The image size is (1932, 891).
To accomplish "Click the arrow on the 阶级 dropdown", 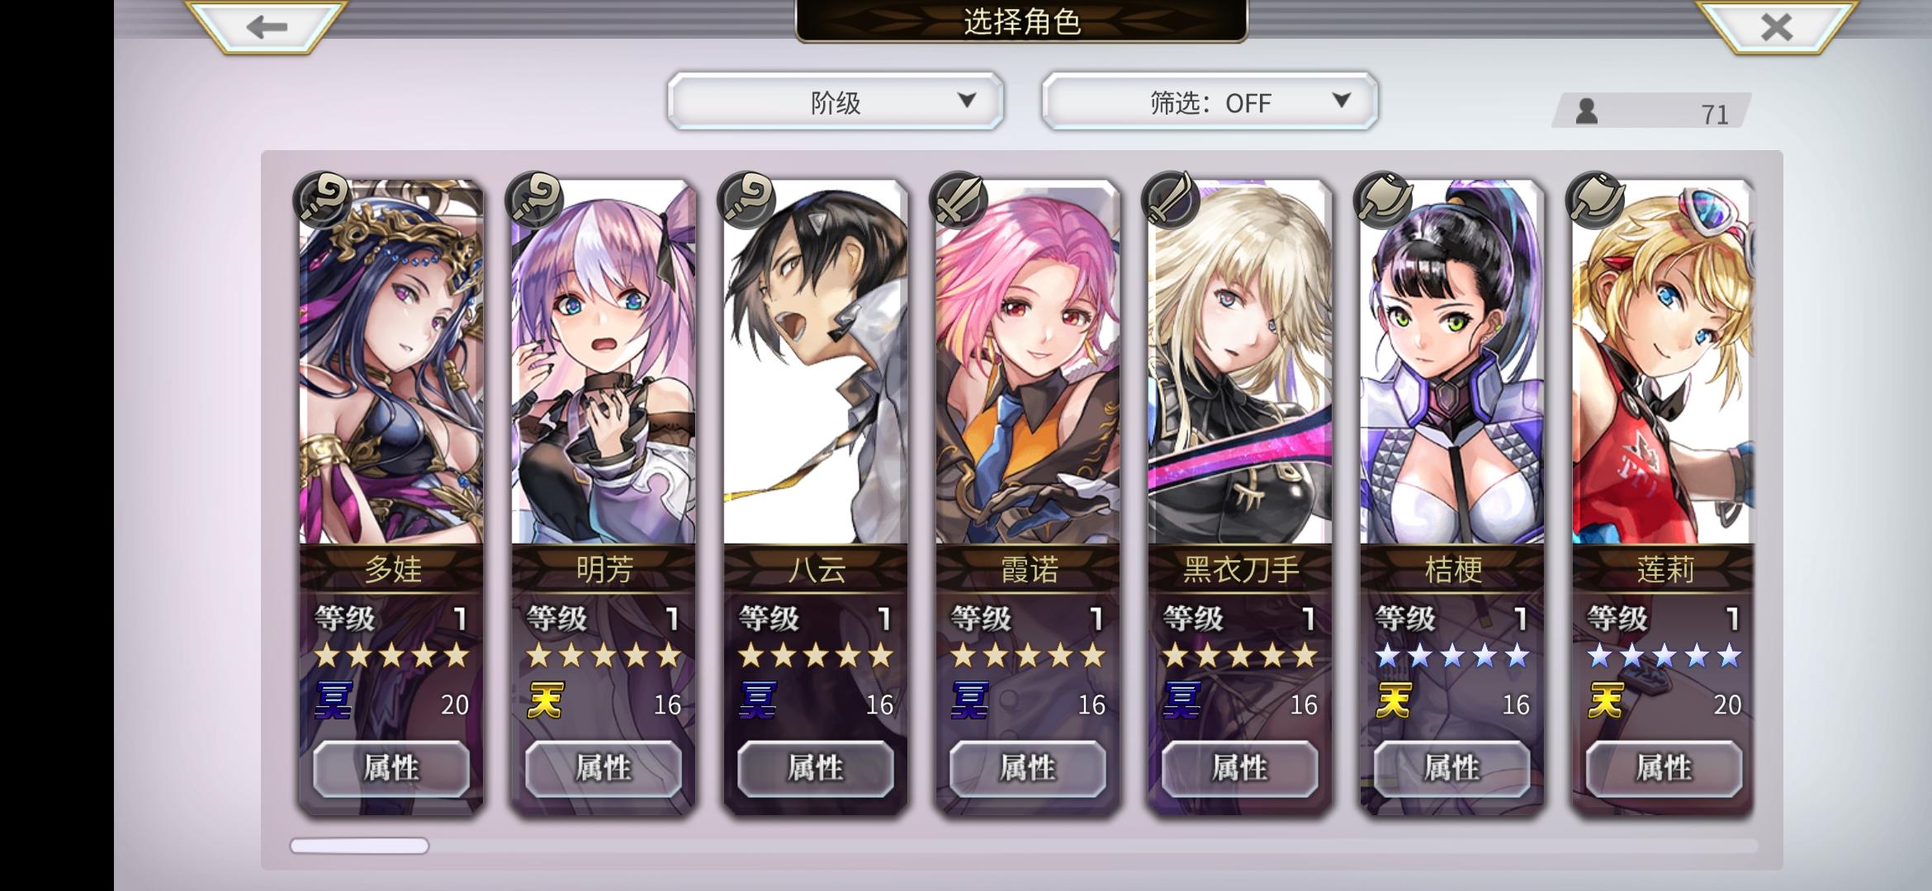I will tap(967, 101).
